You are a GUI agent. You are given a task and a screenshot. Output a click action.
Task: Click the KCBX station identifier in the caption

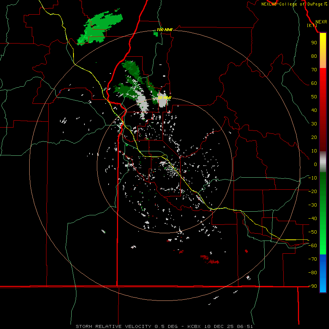[x=194, y=326]
